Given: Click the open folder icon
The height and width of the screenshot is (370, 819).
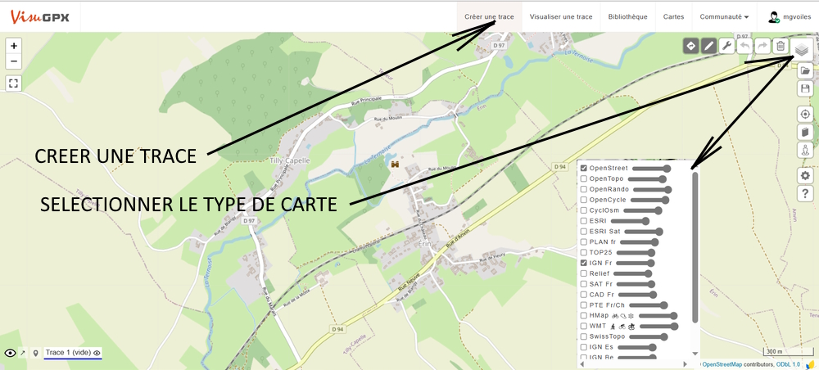Looking at the screenshot, I should pyautogui.click(x=805, y=71).
